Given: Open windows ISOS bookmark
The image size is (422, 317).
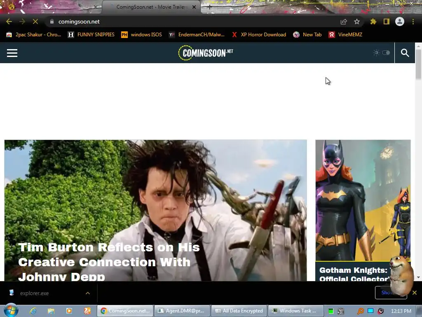Looking at the screenshot, I should click(x=142, y=35).
